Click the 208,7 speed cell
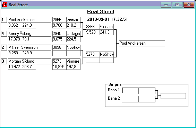 pyautogui.click(x=29, y=67)
